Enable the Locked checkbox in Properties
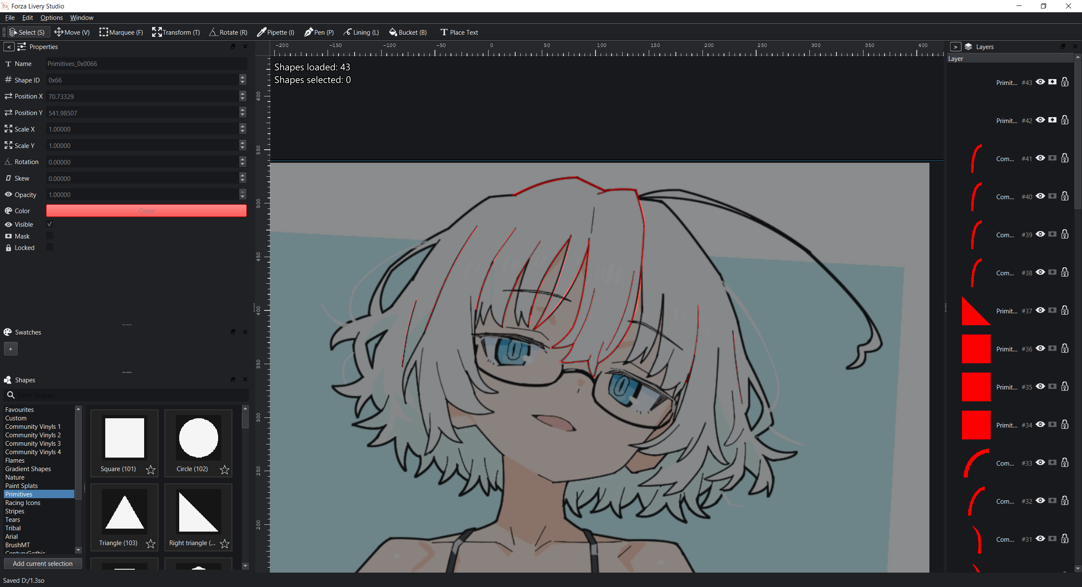1082x587 pixels. (x=49, y=247)
